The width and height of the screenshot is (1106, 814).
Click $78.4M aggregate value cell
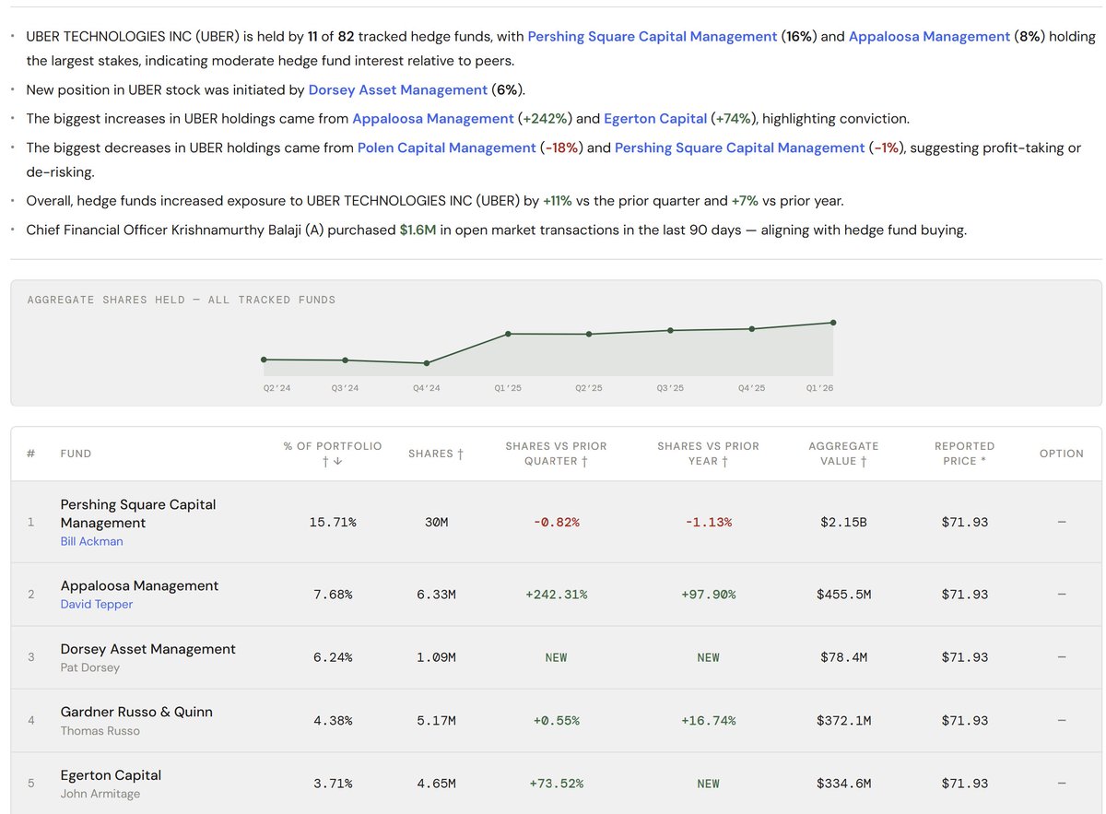point(843,657)
